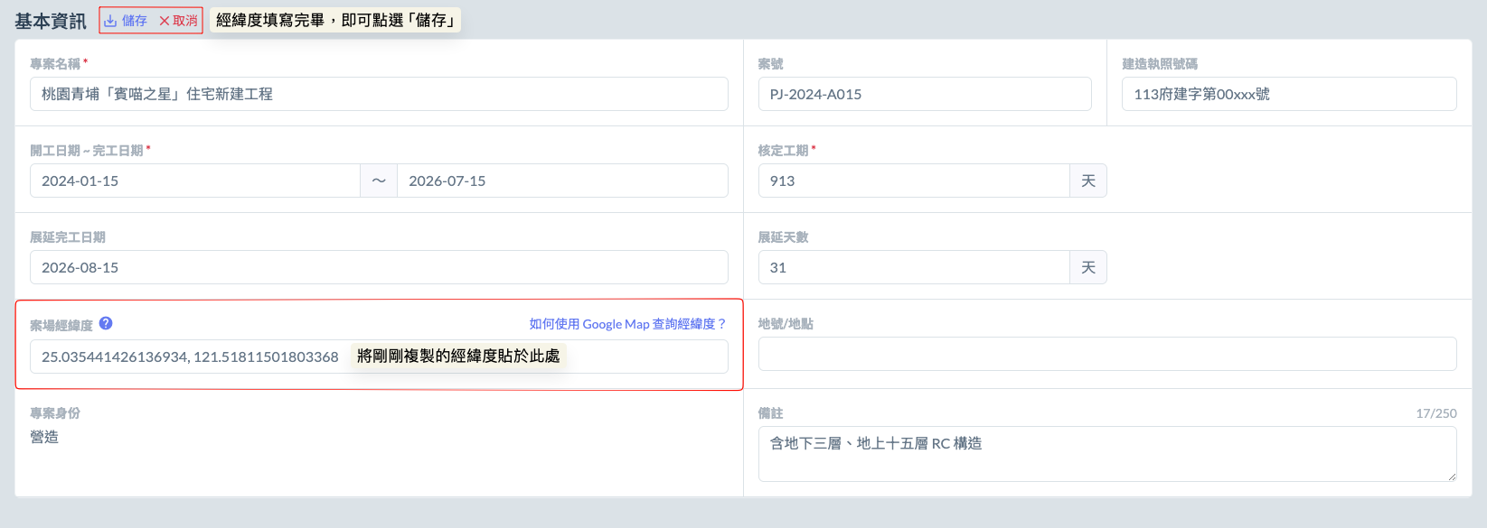
Task: Click into the 案號 field
Action: [x=924, y=94]
